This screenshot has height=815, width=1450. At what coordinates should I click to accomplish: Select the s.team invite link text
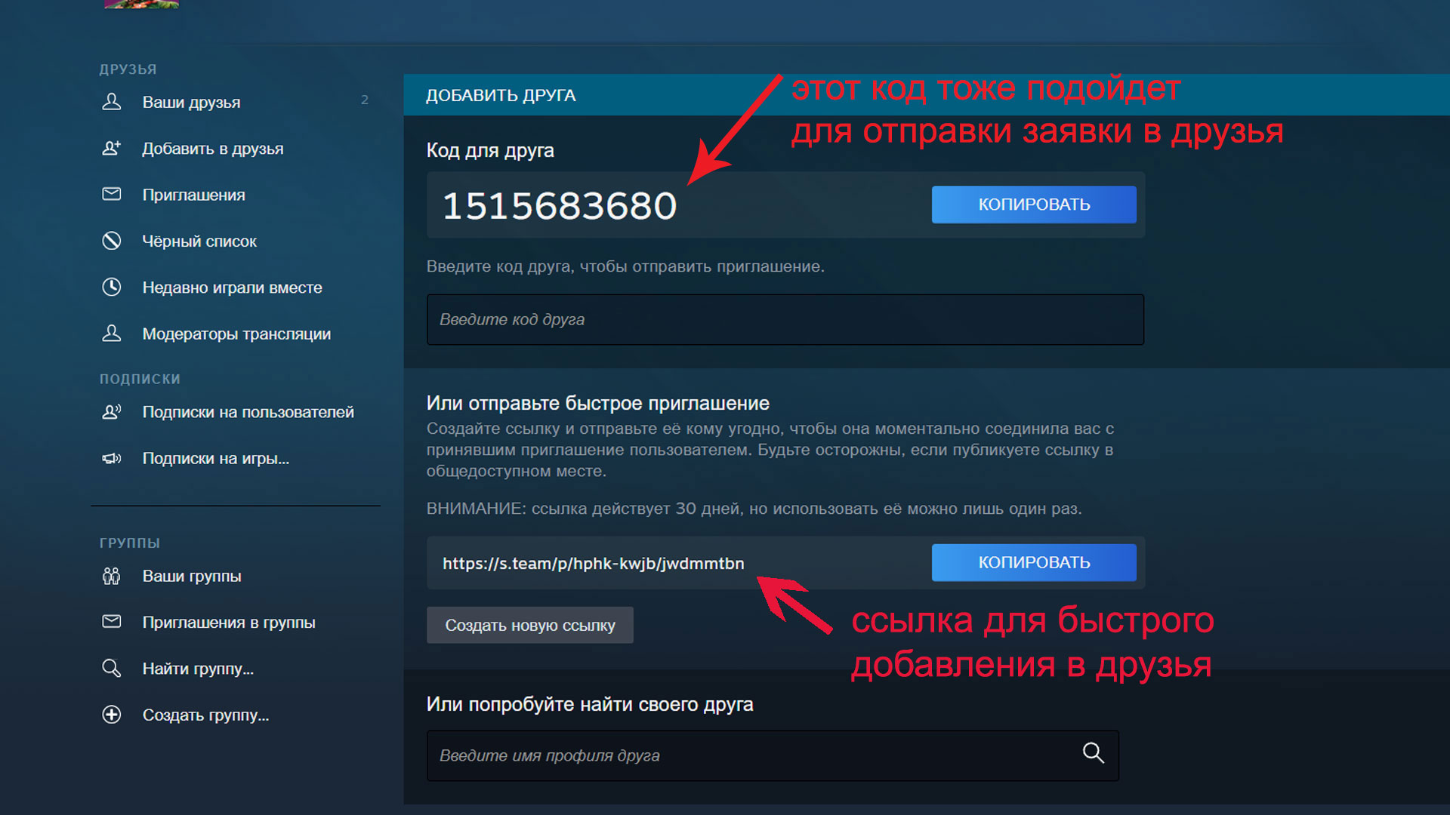pyautogui.click(x=594, y=563)
